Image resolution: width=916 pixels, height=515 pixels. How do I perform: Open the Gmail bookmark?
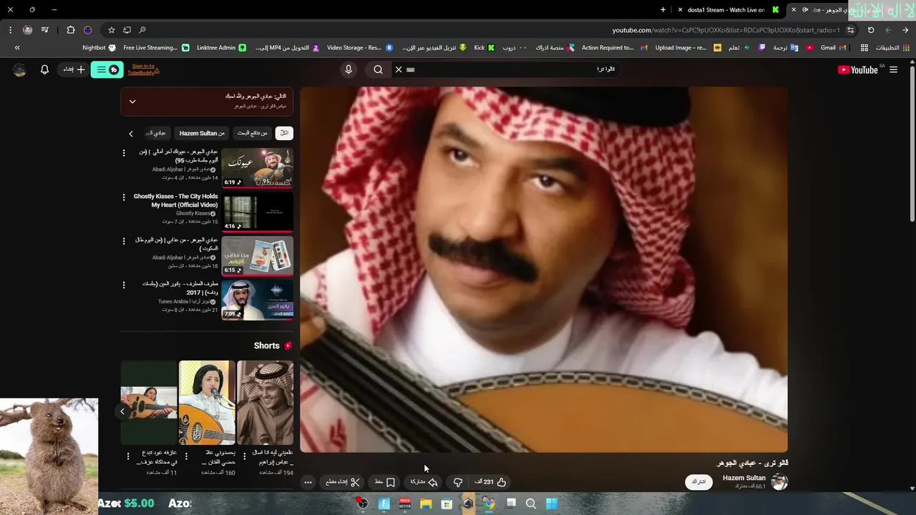(833, 48)
